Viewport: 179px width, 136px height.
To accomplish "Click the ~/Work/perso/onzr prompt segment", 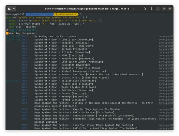I will (39, 14).
